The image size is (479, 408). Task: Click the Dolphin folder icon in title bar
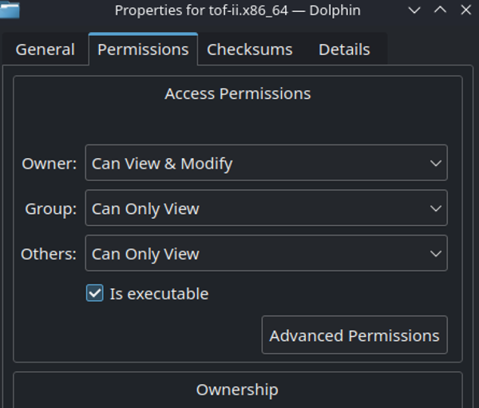(10, 10)
